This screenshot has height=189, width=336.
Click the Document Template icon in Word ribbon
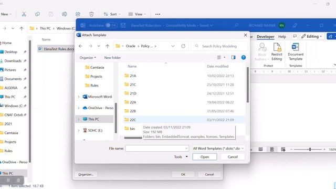coord(296,52)
